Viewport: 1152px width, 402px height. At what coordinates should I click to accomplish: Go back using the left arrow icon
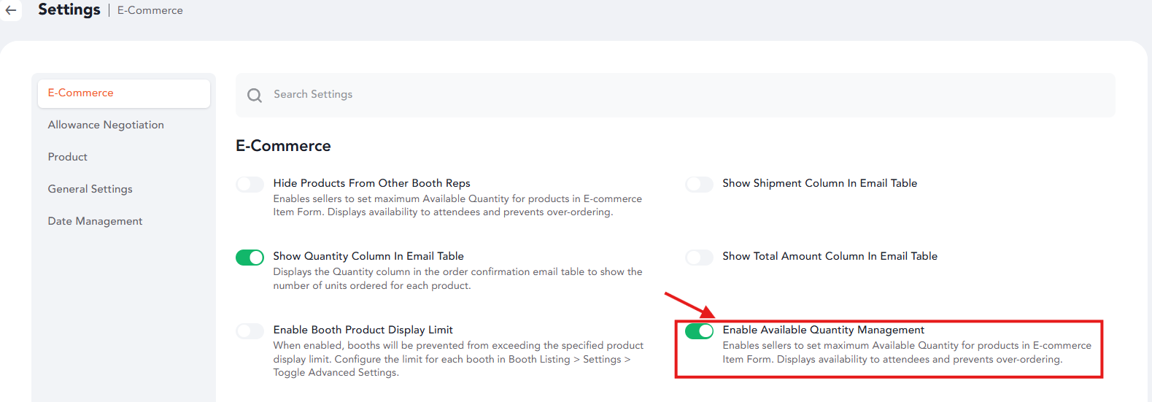pyautogui.click(x=11, y=10)
